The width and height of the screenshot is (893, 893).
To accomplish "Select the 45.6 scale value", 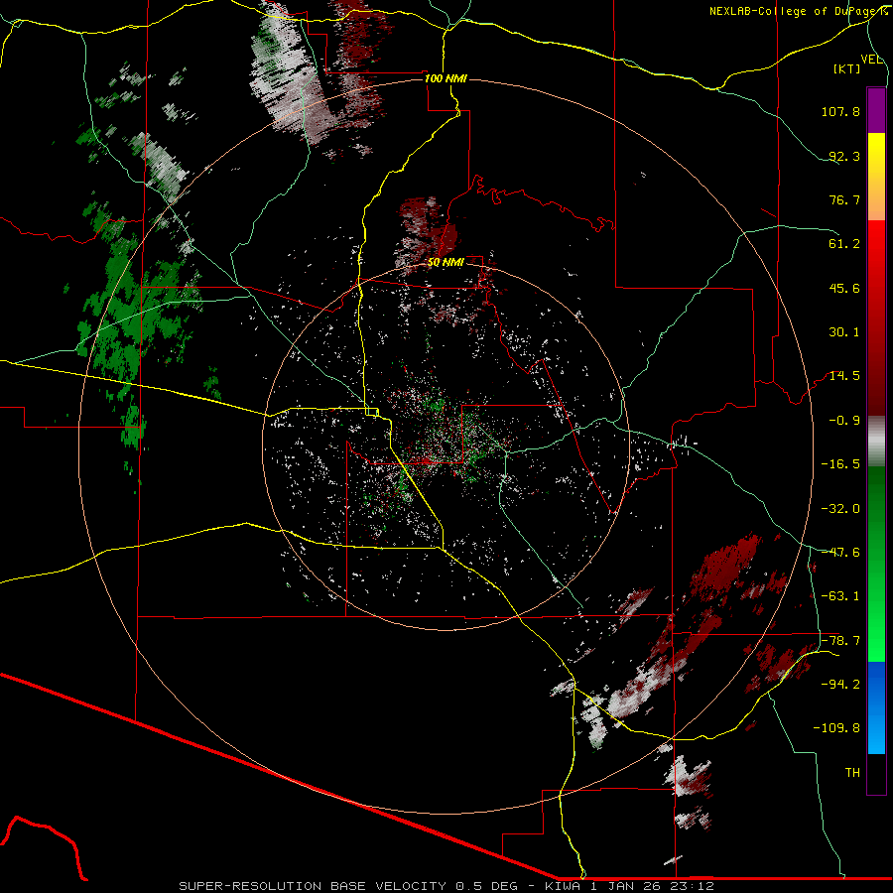I will [844, 288].
